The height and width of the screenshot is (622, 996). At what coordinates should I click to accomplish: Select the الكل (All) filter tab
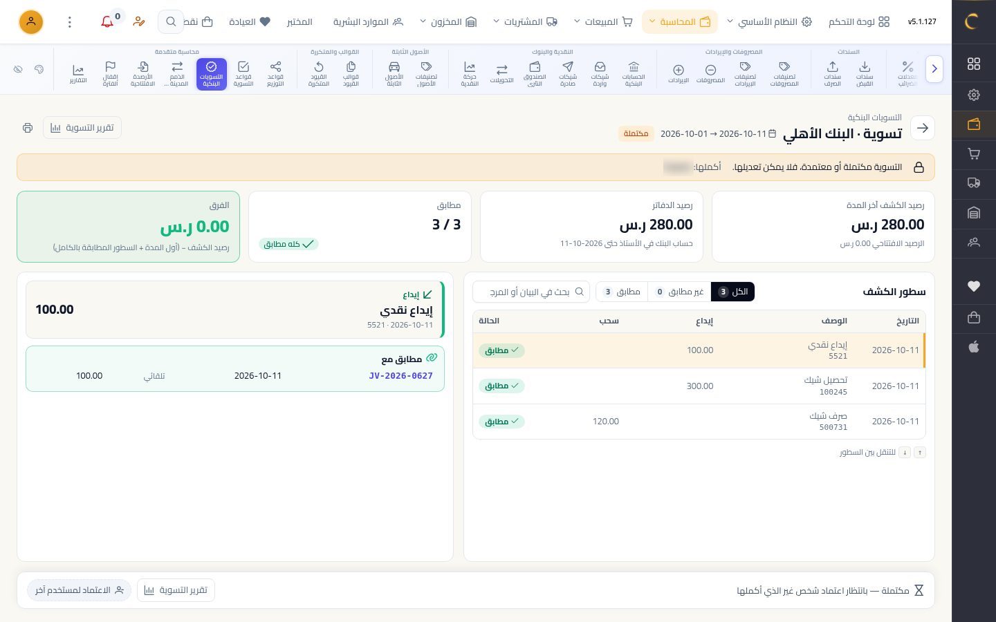(732, 292)
